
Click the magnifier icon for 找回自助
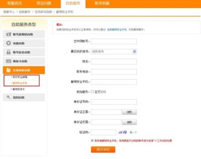tap(8, 97)
